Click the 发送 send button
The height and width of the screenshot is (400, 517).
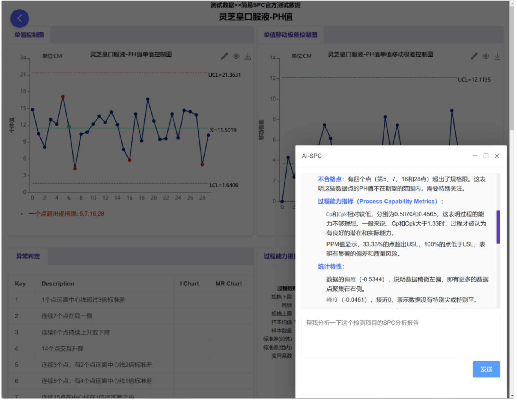tap(486, 369)
